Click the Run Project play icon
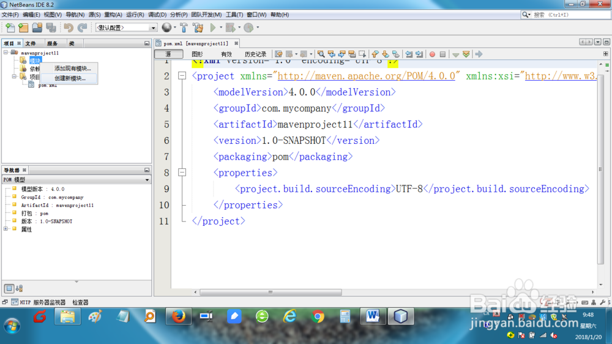612x344 pixels. coord(213,28)
